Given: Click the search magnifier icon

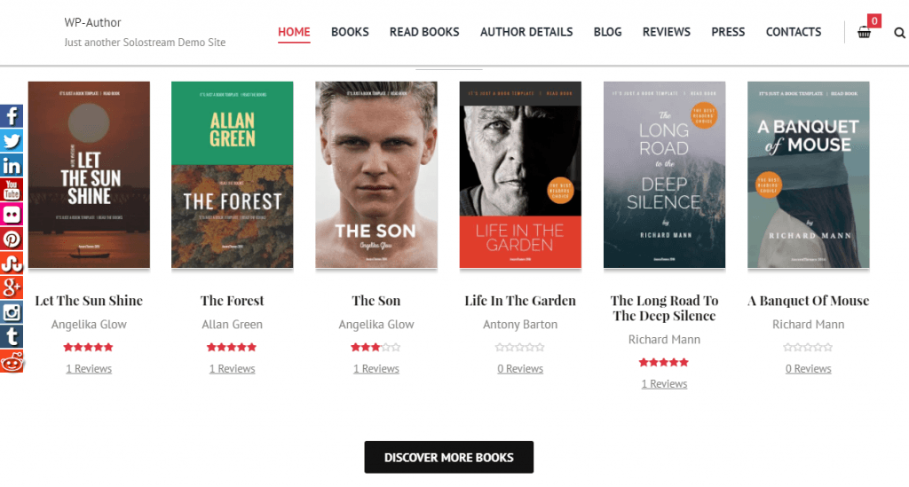Looking at the screenshot, I should [x=899, y=33].
